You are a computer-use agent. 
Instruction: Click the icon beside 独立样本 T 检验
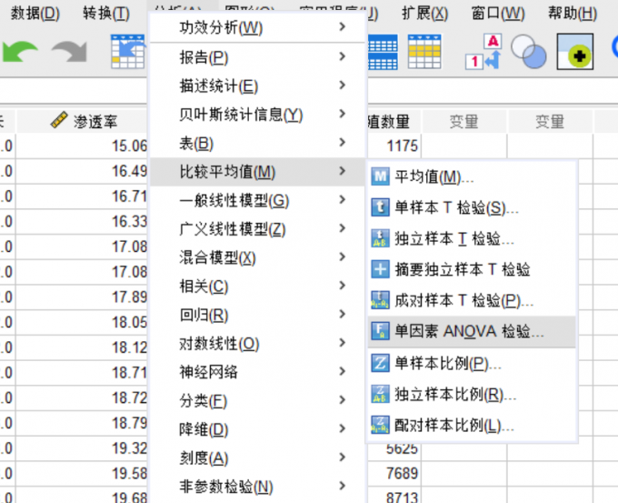tap(380, 238)
